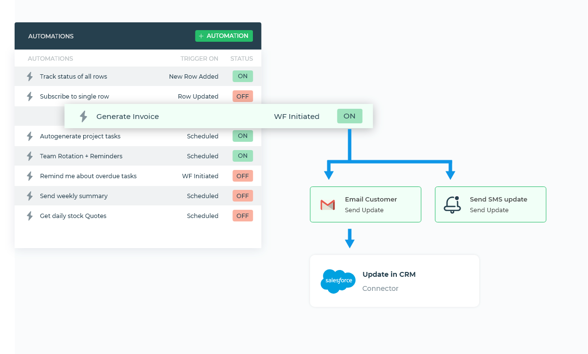The height and width of the screenshot is (354, 588).
Task: Select the Track status of all rows automation
Action: click(138, 76)
